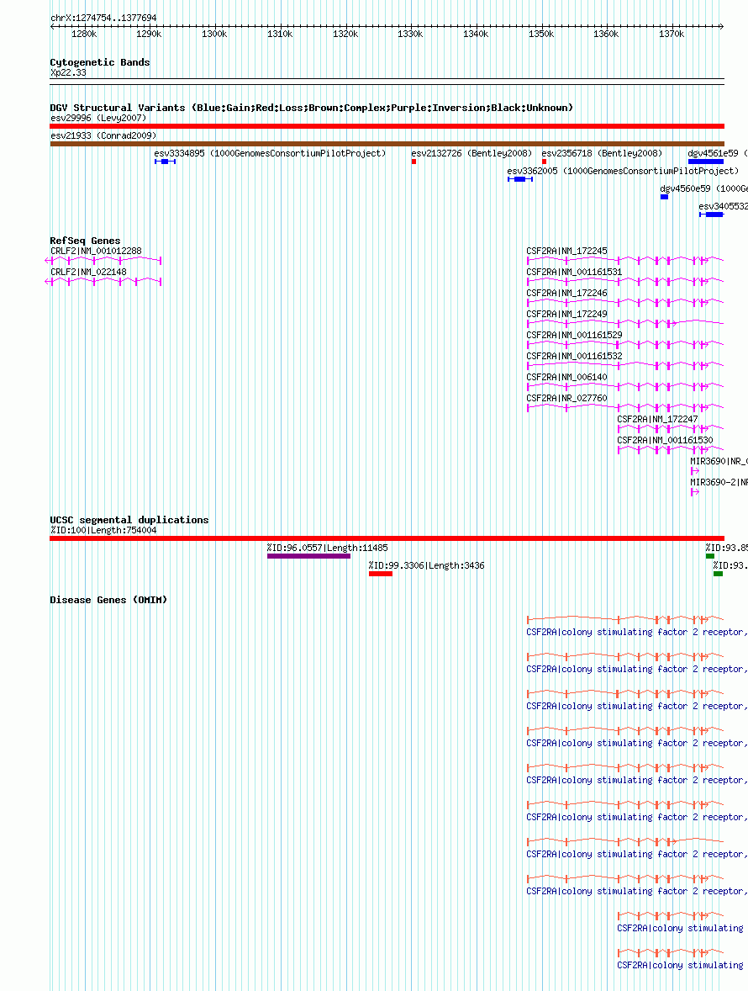
Task: Open the Disease Genes (OMIM) track title
Action: click(x=108, y=600)
